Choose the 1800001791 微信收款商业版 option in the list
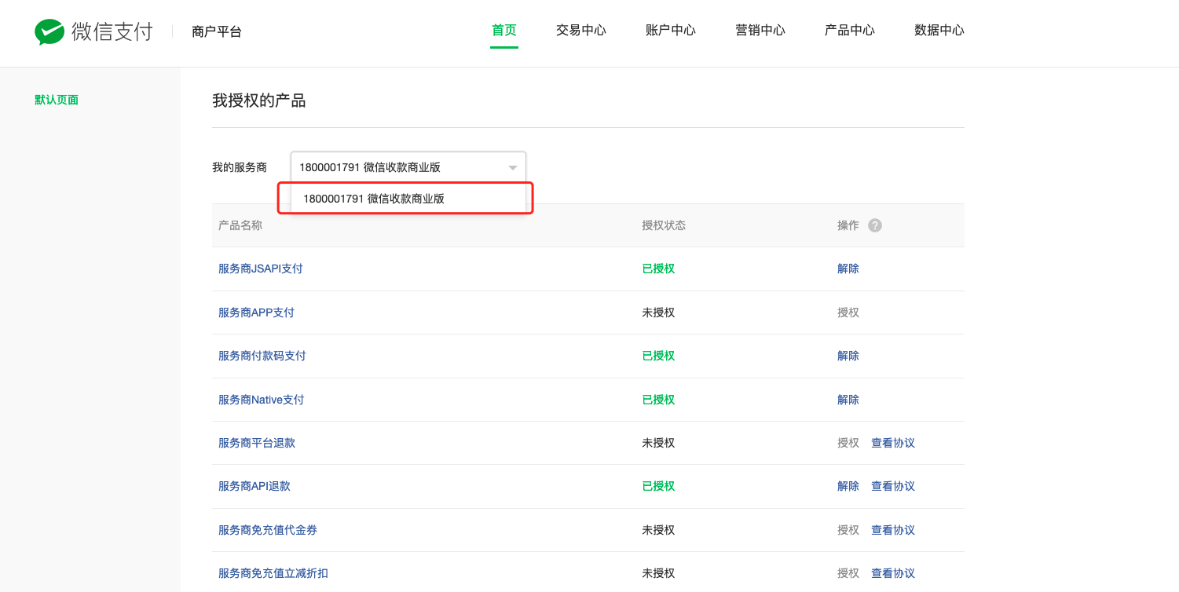Viewport: 1179px width, 592px height. (x=408, y=199)
